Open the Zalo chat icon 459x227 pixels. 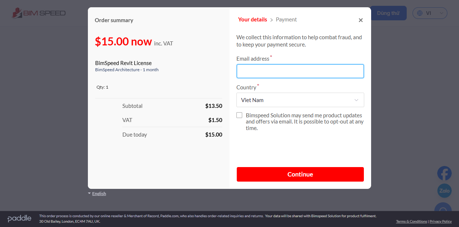click(x=444, y=191)
